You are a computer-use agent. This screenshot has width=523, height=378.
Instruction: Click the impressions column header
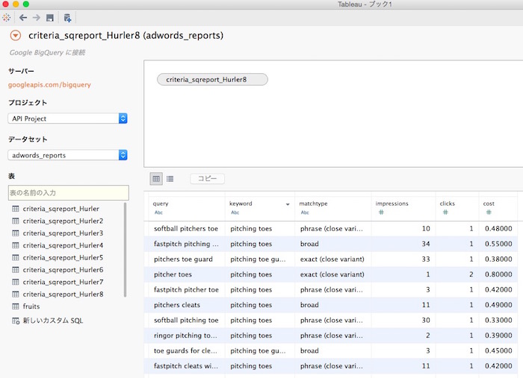pyautogui.click(x=392, y=204)
